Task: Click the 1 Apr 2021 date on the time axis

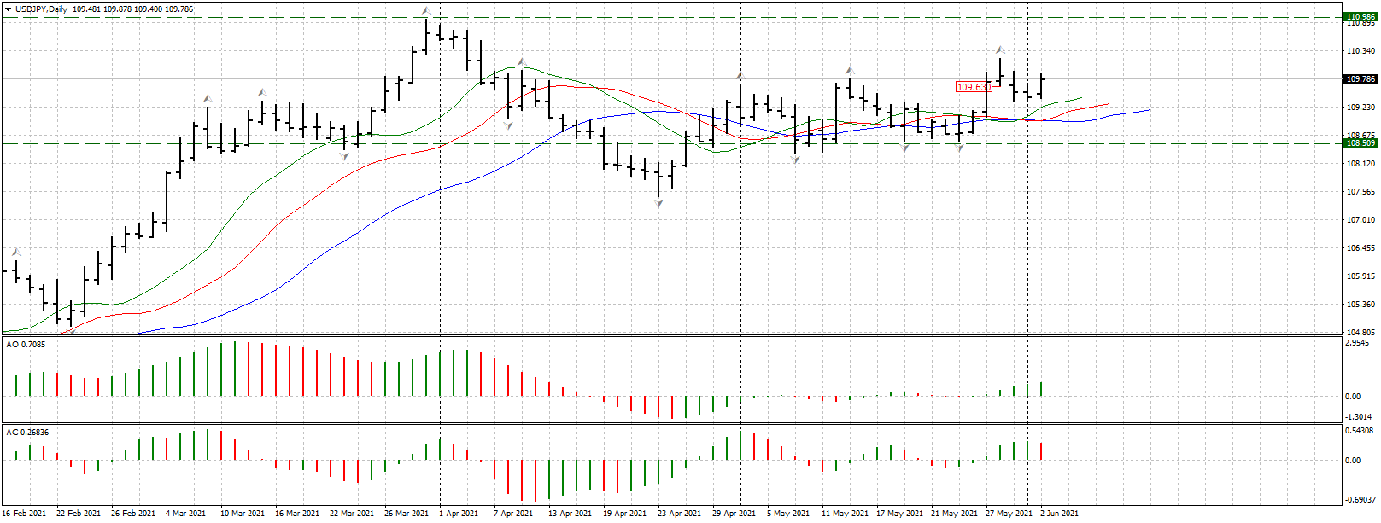Action: [x=459, y=514]
